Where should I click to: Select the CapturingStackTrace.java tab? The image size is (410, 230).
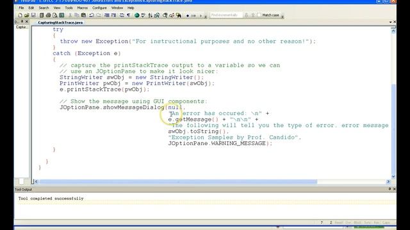[x=60, y=23]
